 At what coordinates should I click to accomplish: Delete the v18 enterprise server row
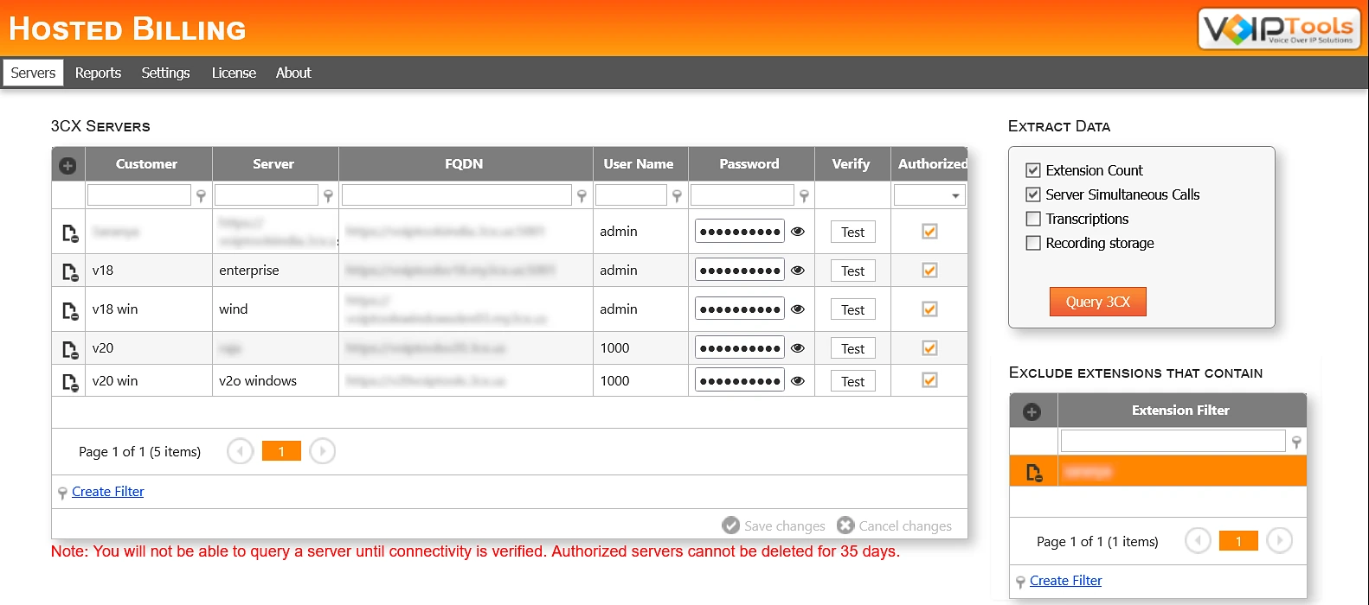click(70, 271)
